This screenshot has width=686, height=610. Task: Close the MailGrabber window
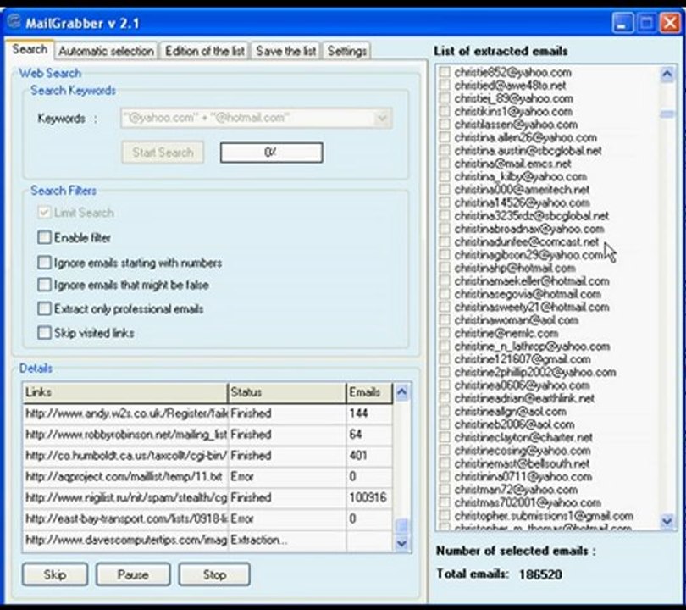point(670,23)
